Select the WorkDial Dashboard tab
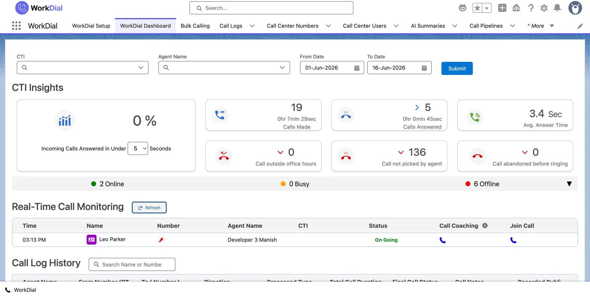Screen dimensions: 590x298 [x=145, y=26]
